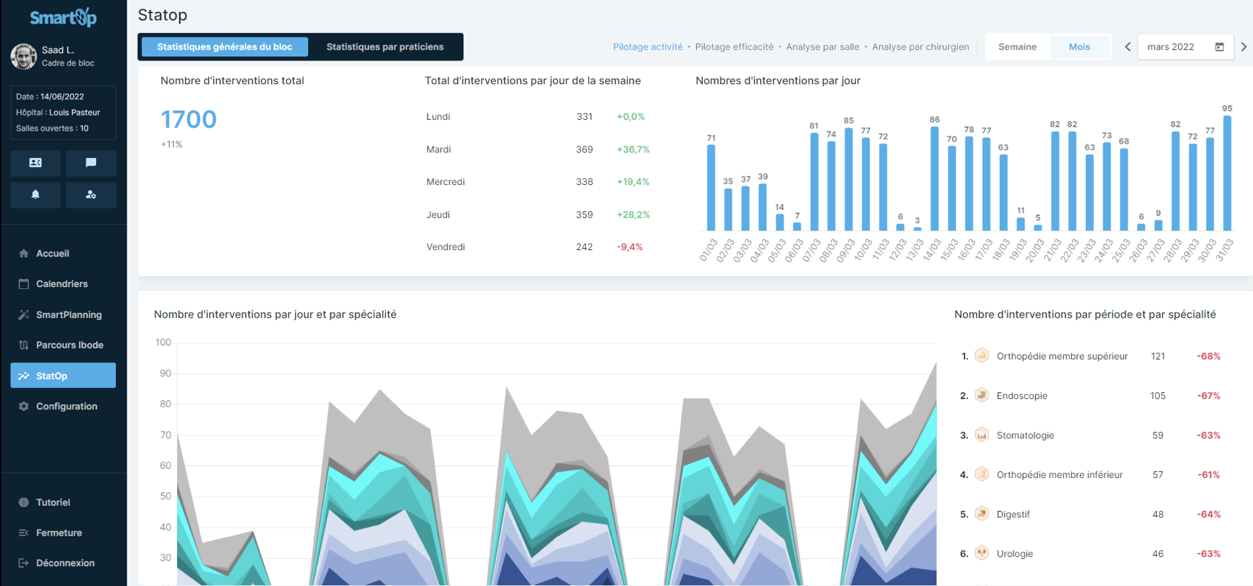Click the Digestif specialty name
This screenshot has height=586, width=1253.
tap(1013, 514)
